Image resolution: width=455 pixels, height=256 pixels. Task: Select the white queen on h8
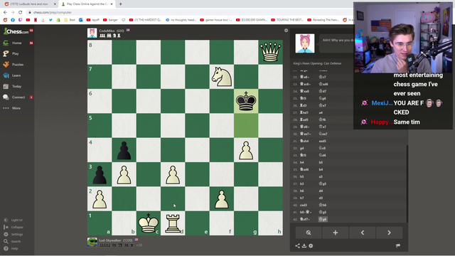point(270,52)
